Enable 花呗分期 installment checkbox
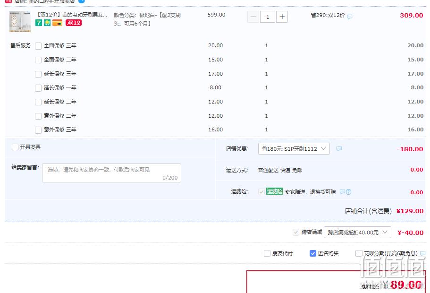The height and width of the screenshot is (293, 430). [358, 253]
